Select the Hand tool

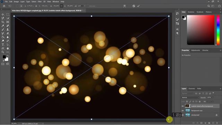tap(8, 48)
